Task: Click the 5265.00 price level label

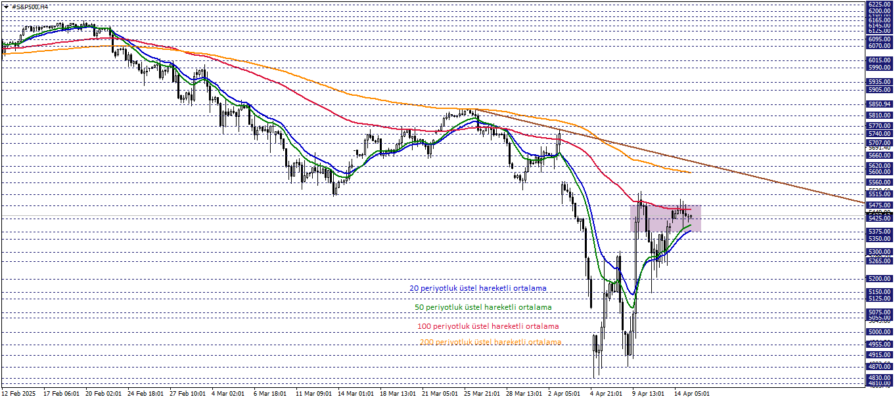Action: [879, 261]
